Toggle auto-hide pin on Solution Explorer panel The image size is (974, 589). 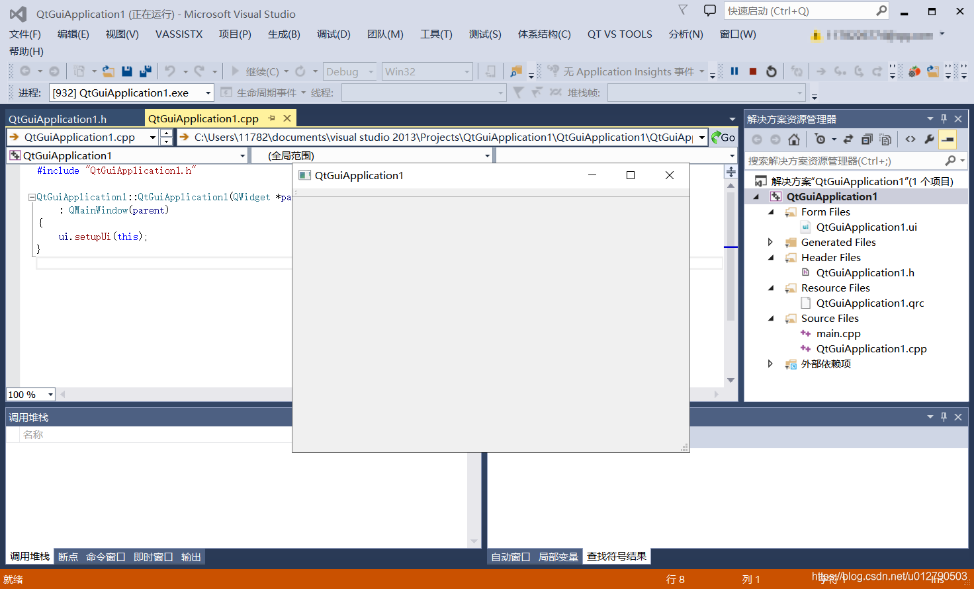(944, 119)
